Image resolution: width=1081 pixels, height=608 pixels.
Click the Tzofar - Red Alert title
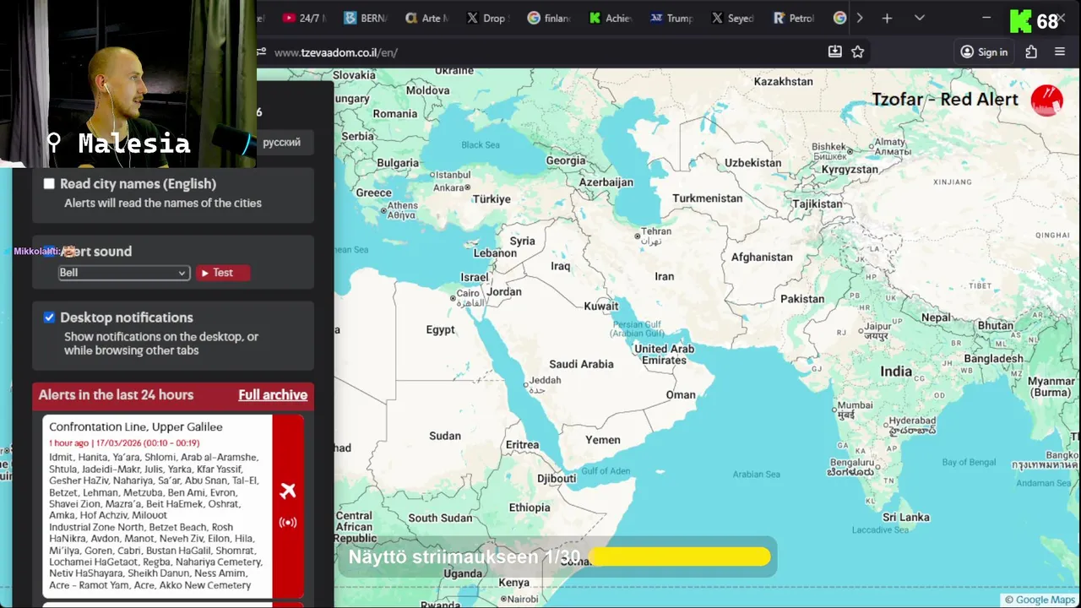click(x=945, y=100)
